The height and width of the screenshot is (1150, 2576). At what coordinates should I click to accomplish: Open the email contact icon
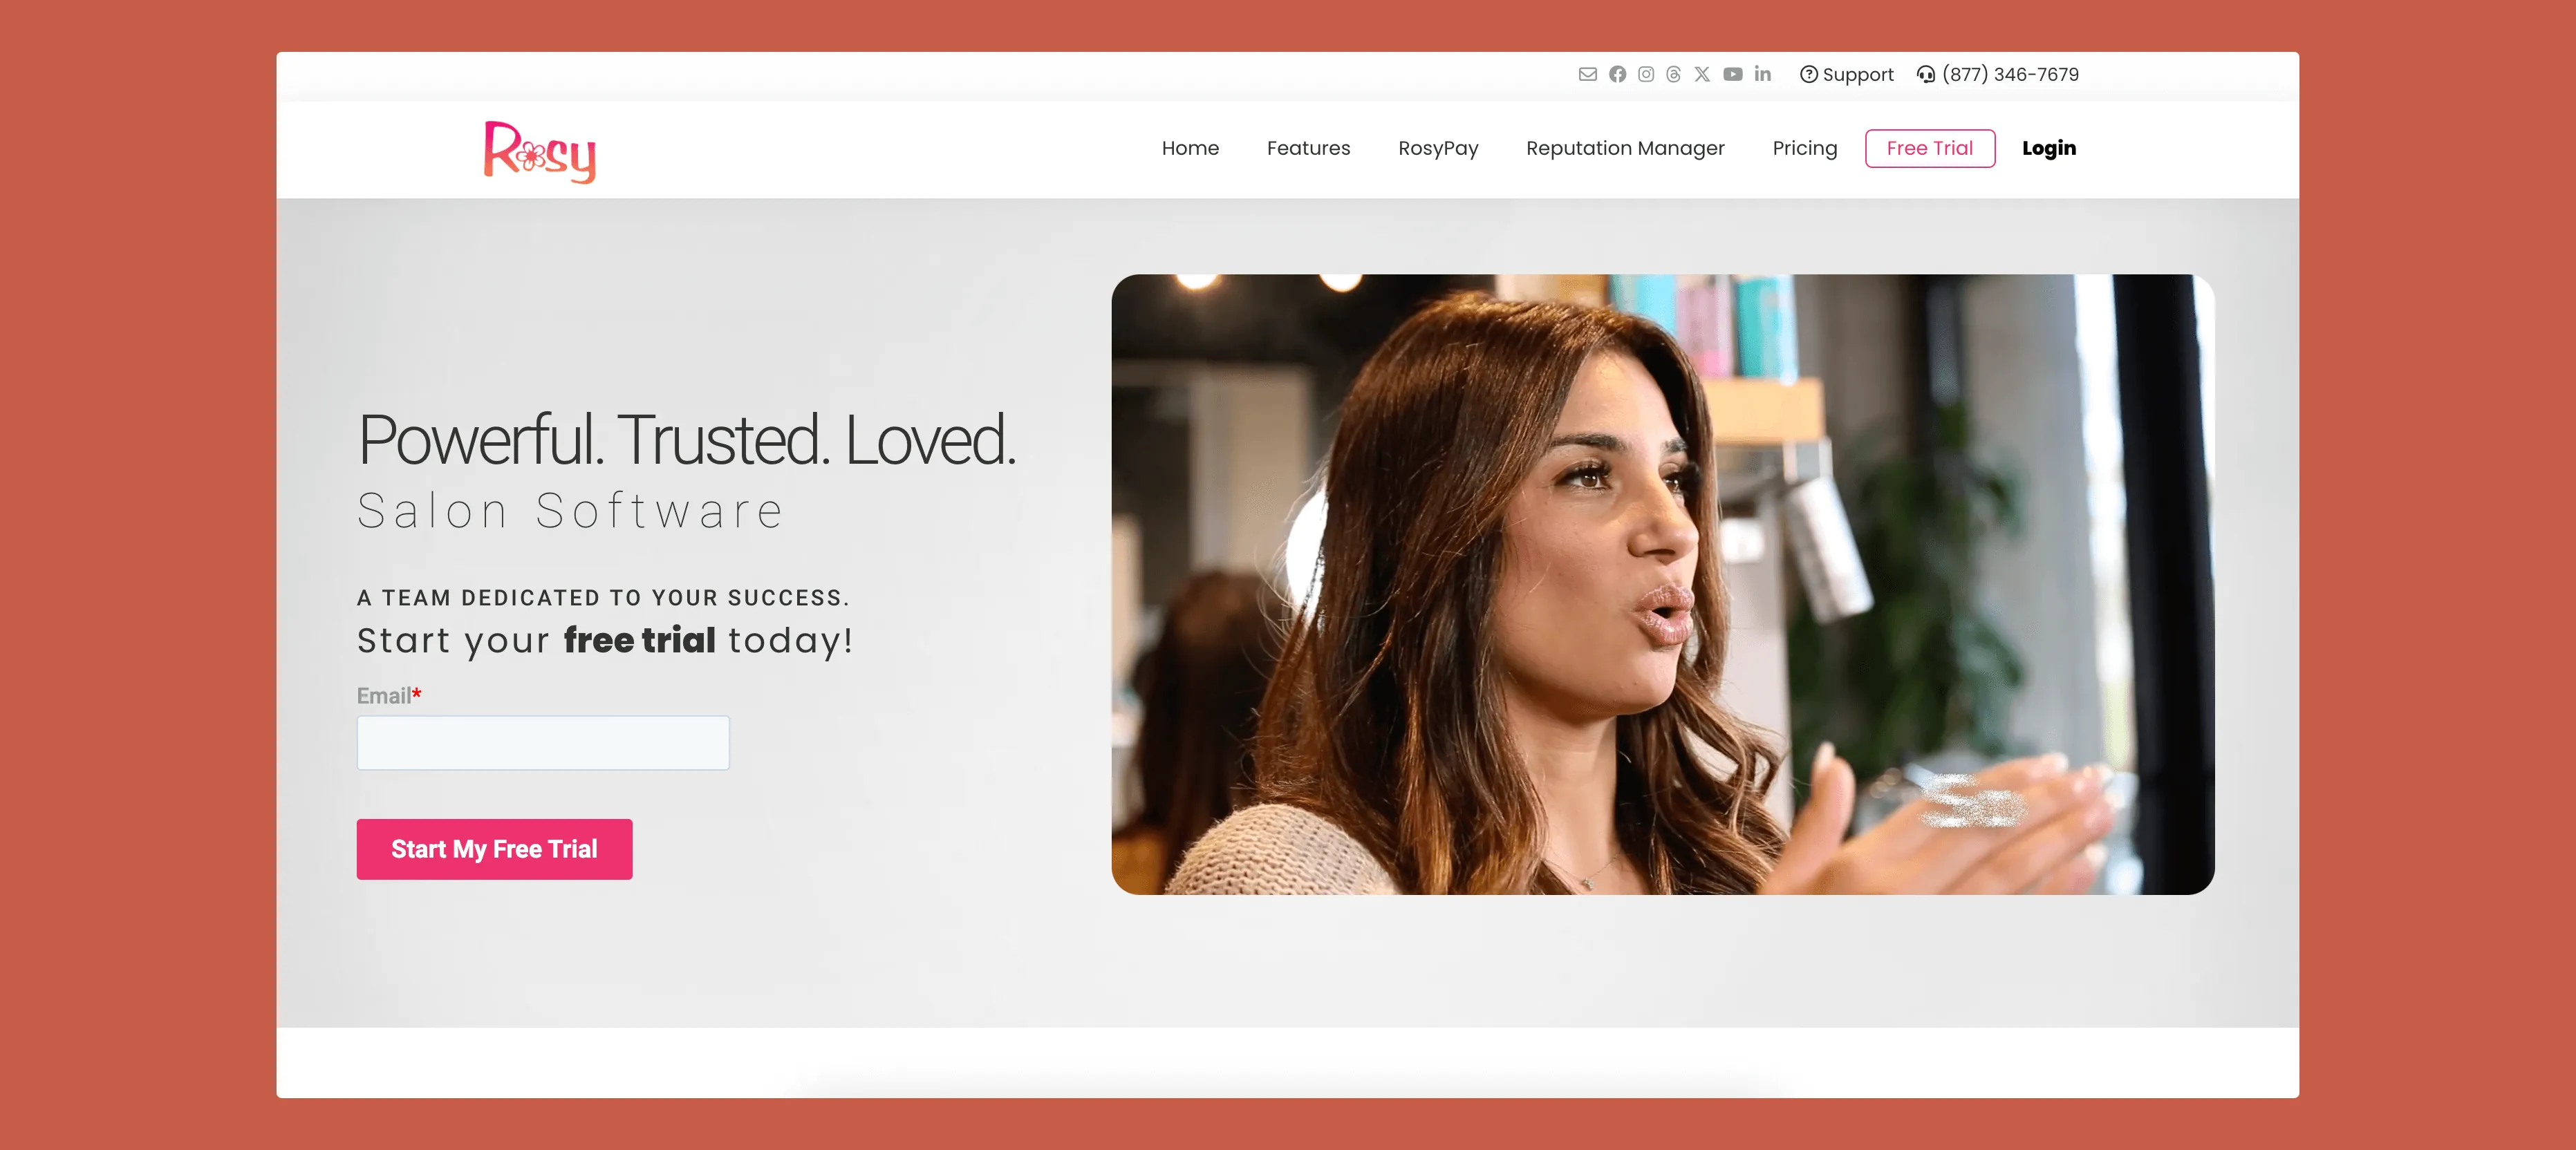pyautogui.click(x=1588, y=74)
